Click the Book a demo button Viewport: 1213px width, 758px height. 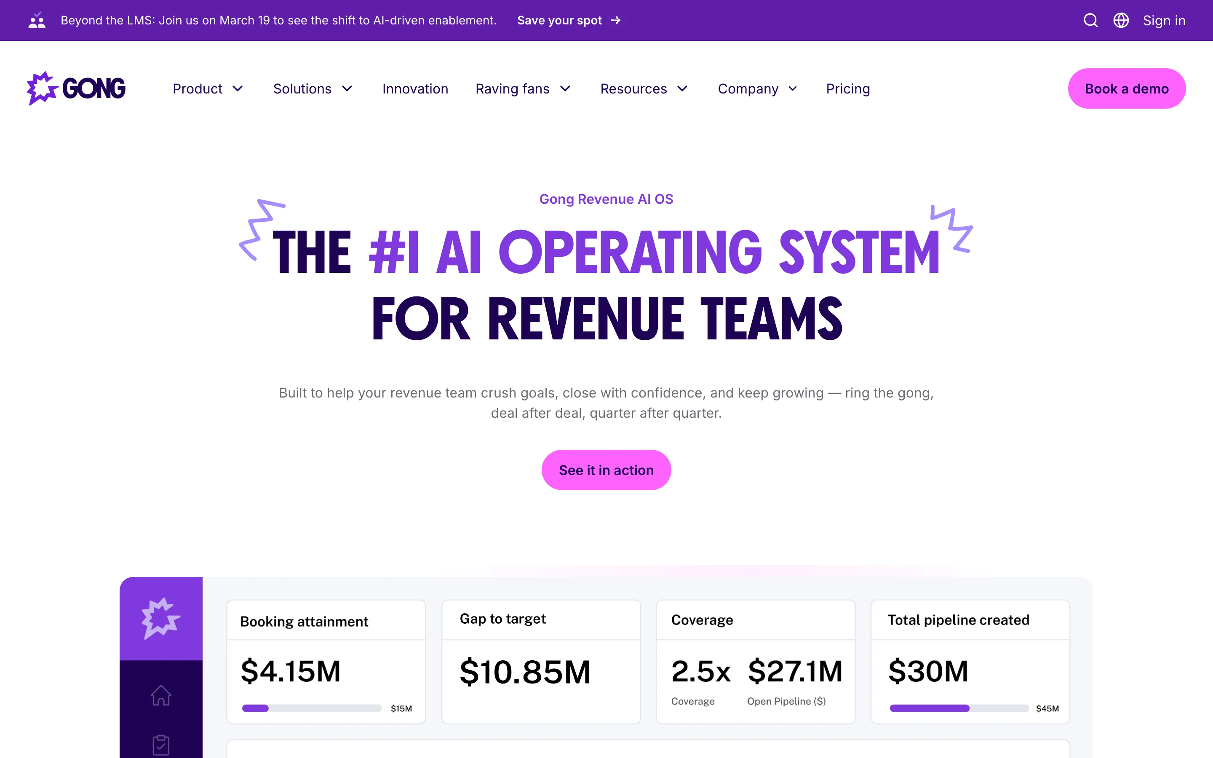point(1126,89)
